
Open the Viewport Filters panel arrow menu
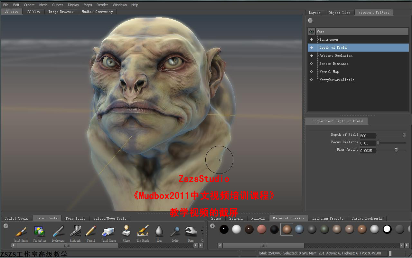click(x=310, y=20)
